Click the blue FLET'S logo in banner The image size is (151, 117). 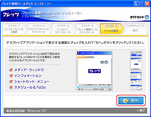click(x=11, y=15)
